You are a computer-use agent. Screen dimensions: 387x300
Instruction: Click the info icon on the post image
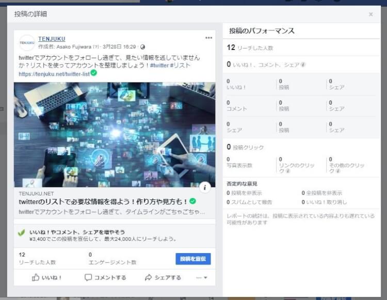205,188
